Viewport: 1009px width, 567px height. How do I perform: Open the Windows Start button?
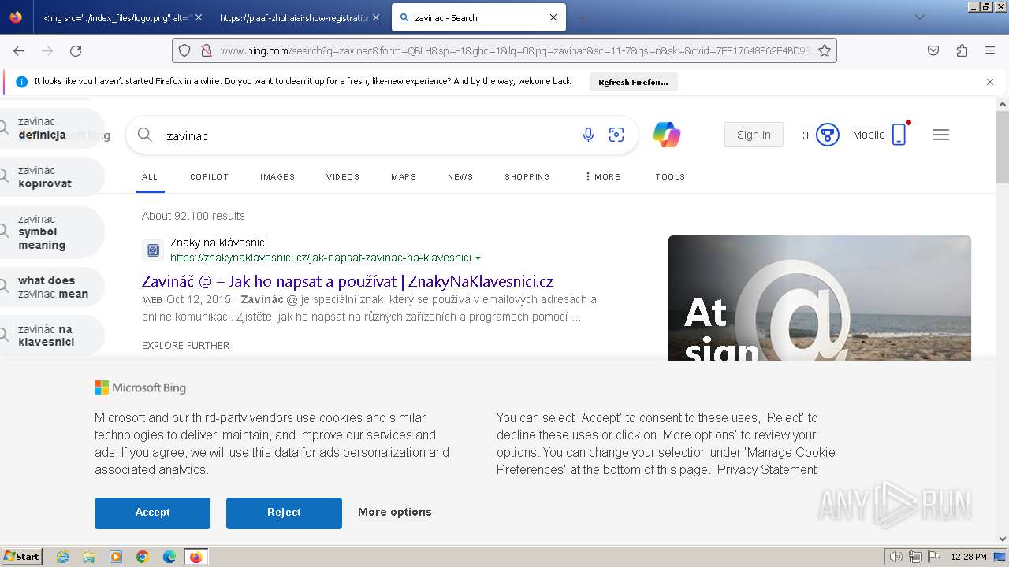(22, 557)
